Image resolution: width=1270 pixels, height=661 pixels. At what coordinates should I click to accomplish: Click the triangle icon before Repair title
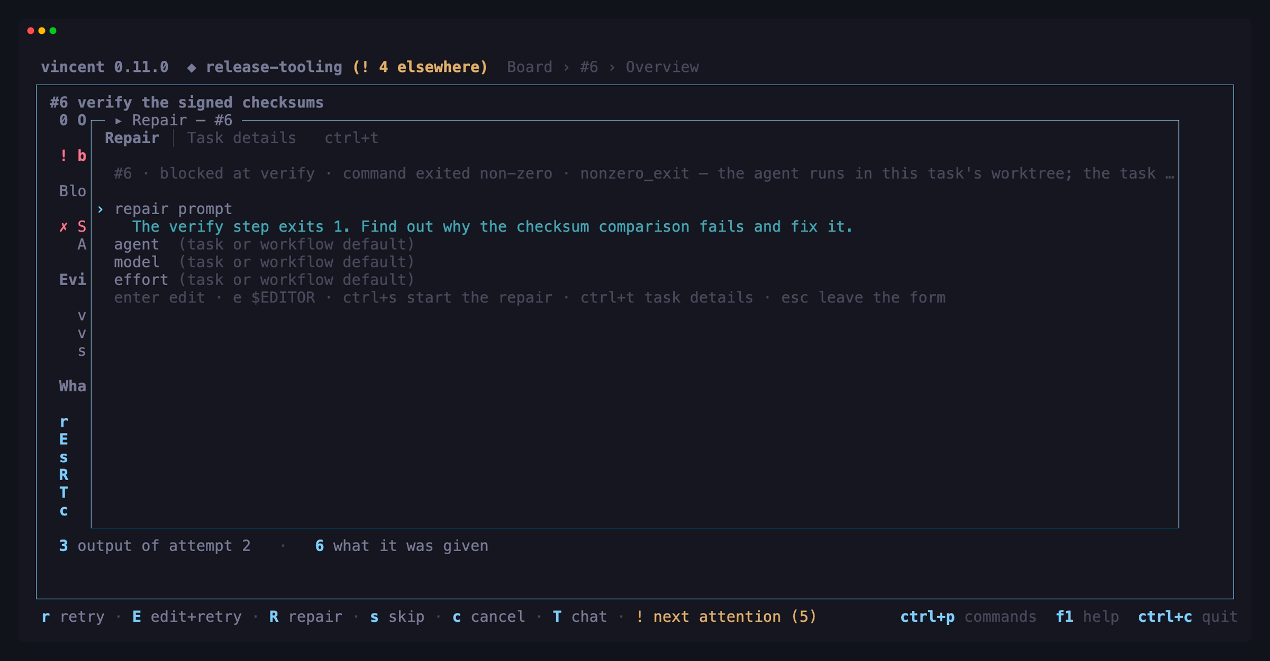pyautogui.click(x=119, y=121)
